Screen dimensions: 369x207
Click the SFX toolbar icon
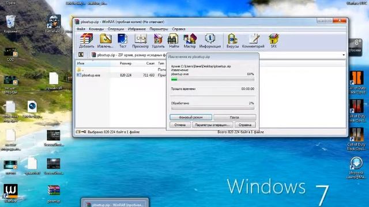coord(273,41)
